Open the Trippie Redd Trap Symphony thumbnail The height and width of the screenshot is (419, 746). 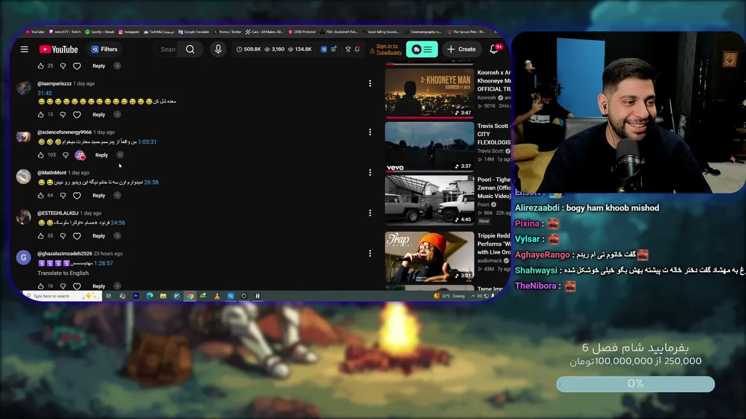[x=430, y=257]
